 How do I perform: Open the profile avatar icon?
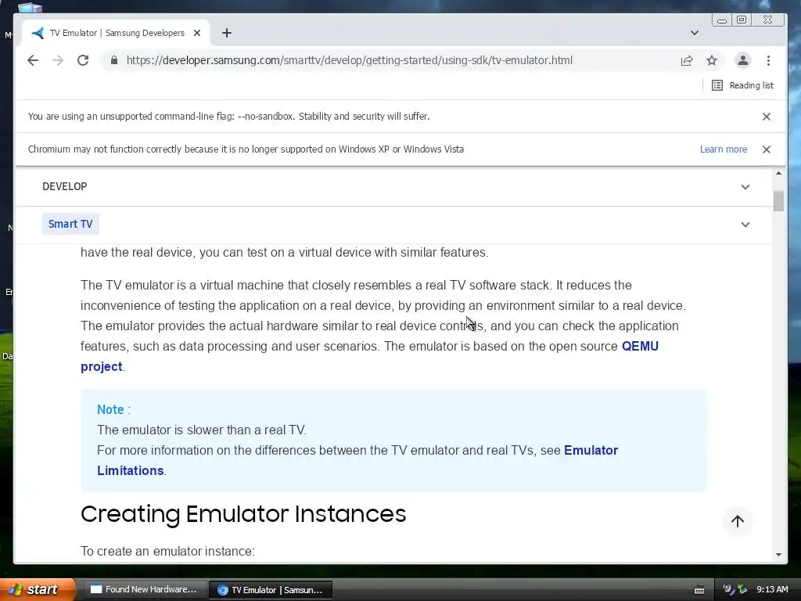(743, 60)
